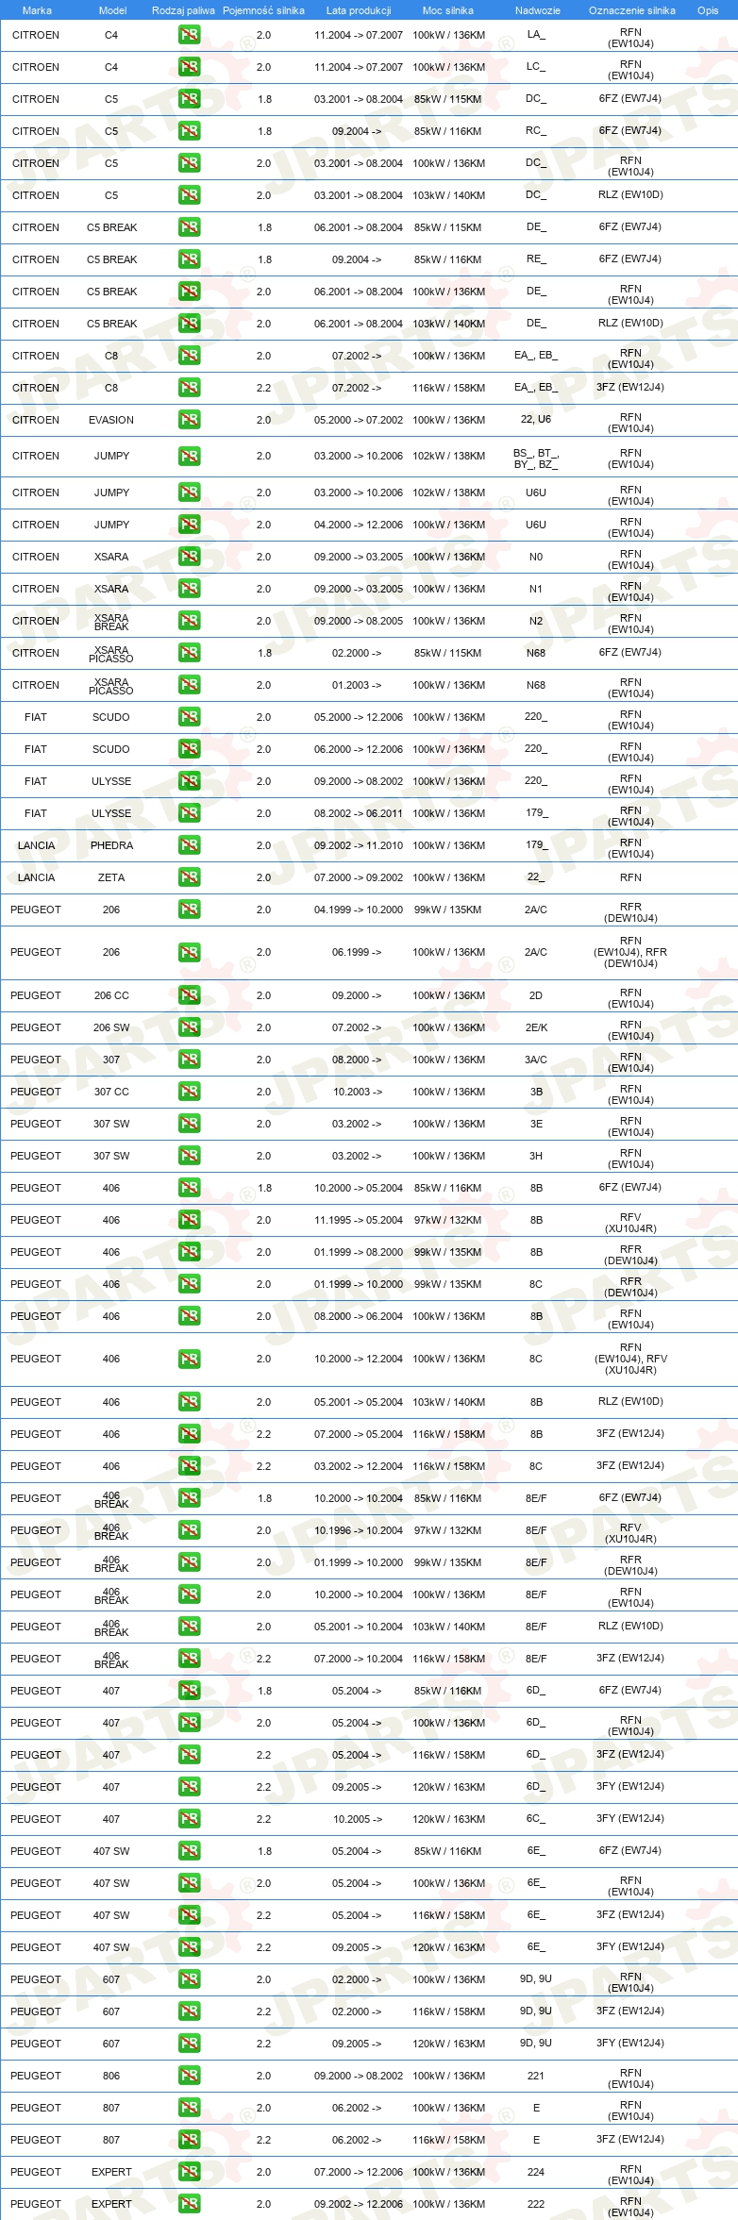Click body code '2E/K'
This screenshot has height=2220, width=738.
(536, 1027)
